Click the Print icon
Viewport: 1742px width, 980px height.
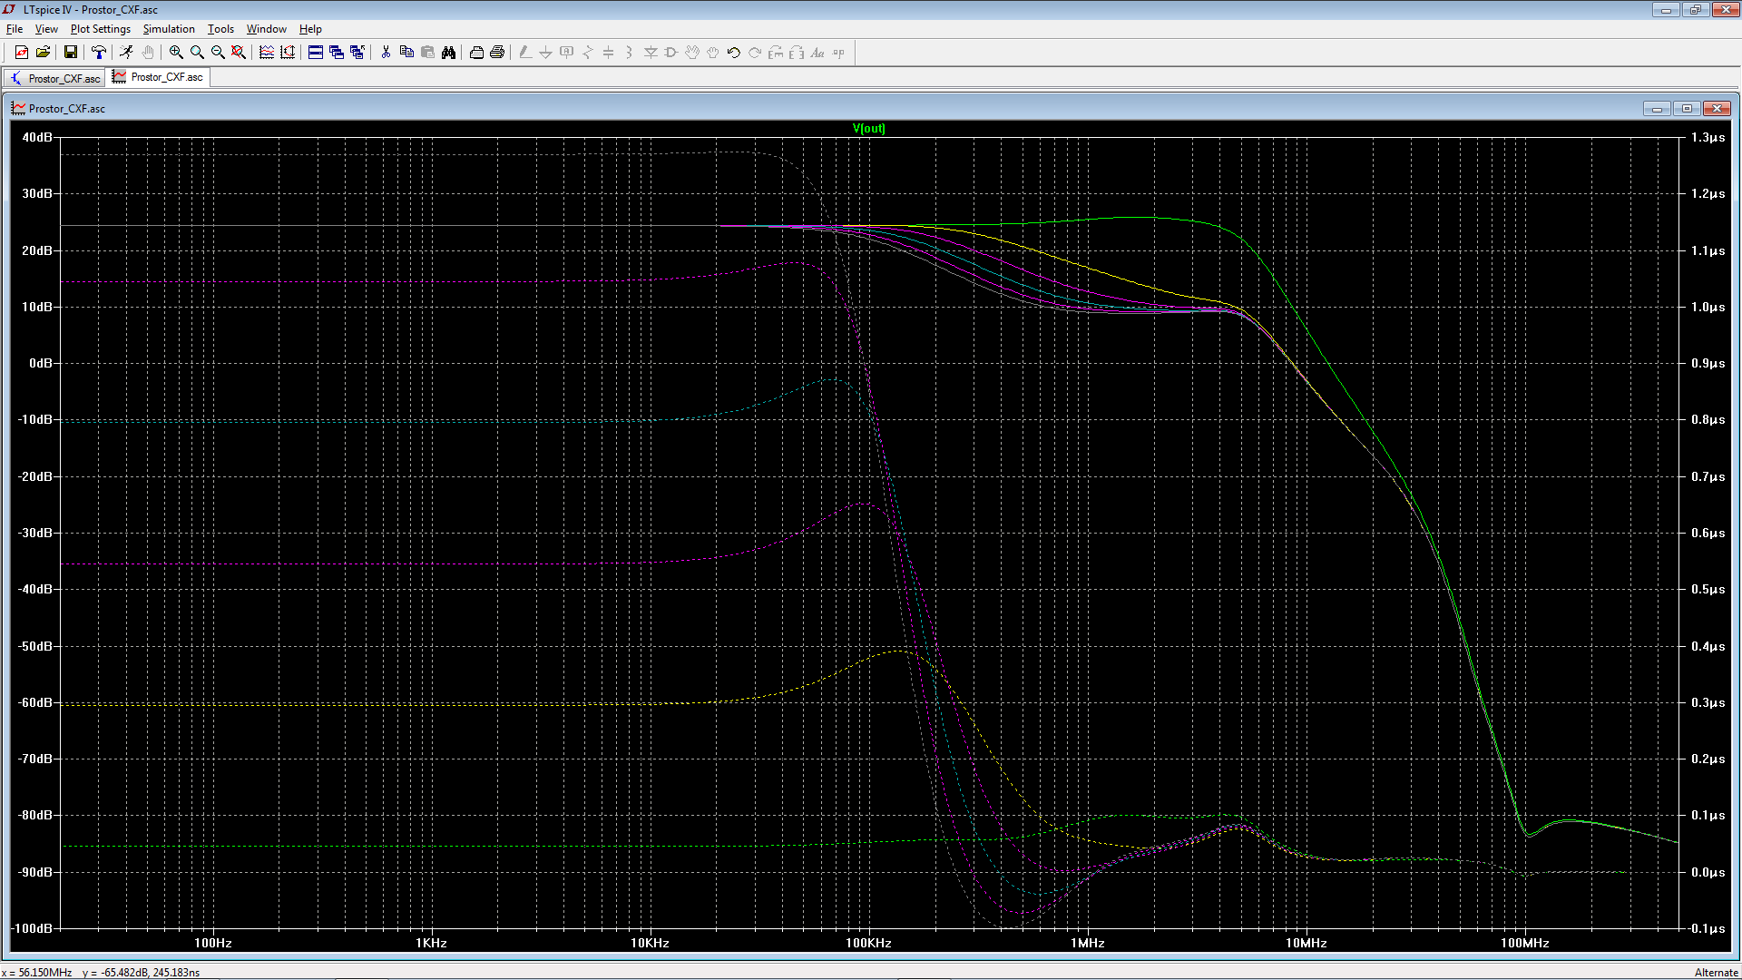tap(497, 53)
